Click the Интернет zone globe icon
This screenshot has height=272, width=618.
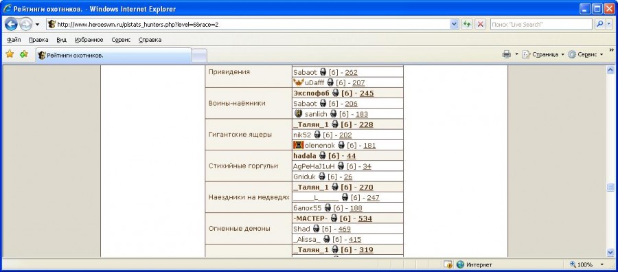[x=460, y=264]
